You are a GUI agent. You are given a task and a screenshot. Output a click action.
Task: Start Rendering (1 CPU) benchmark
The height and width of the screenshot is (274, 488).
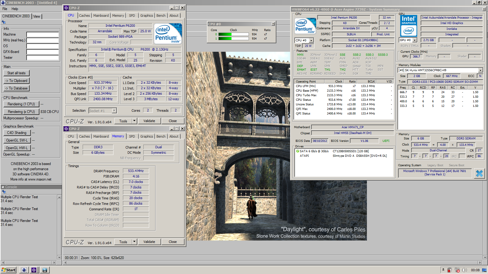[x=21, y=104]
